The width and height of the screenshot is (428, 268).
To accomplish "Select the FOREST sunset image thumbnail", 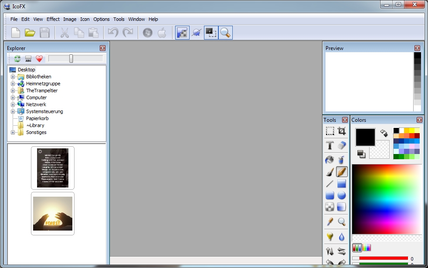I will coord(53,214).
